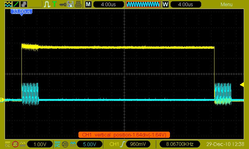Click the key lock icon

pos(63,5)
